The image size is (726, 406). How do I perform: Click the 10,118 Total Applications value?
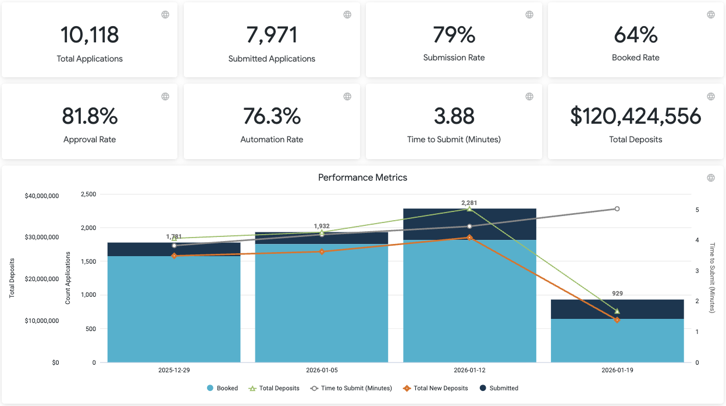[x=90, y=35]
